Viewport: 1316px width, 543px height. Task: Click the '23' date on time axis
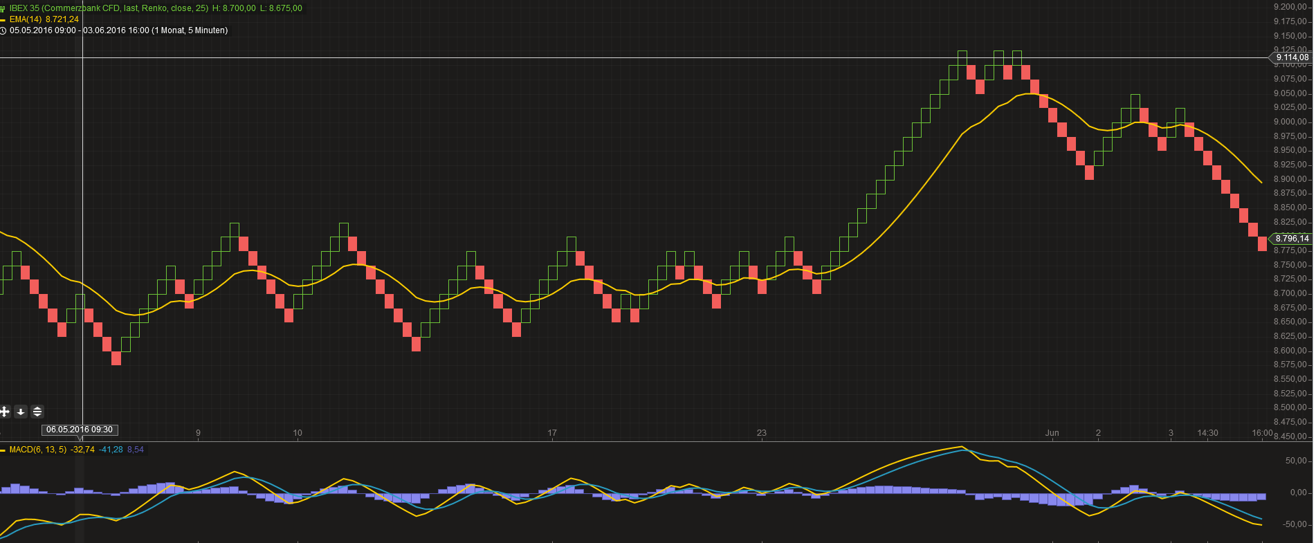pos(761,433)
